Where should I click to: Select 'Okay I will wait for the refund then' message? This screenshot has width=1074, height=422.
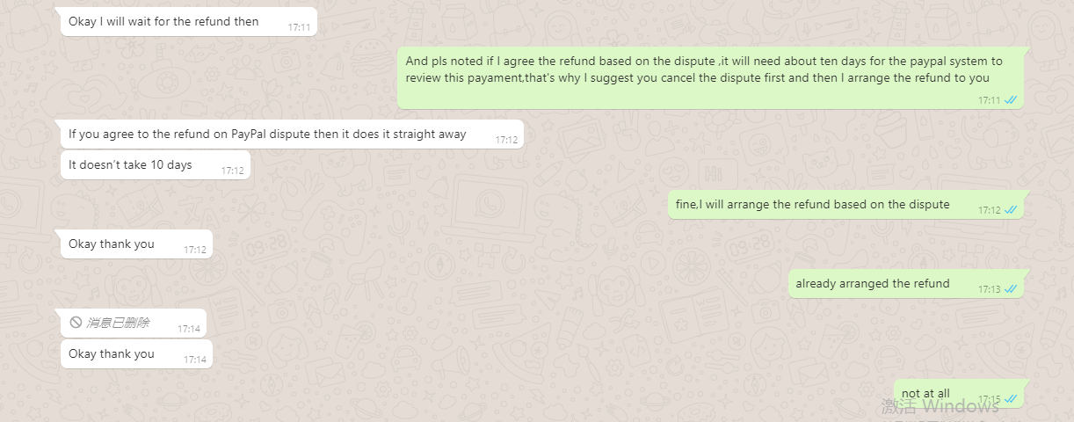[188, 22]
